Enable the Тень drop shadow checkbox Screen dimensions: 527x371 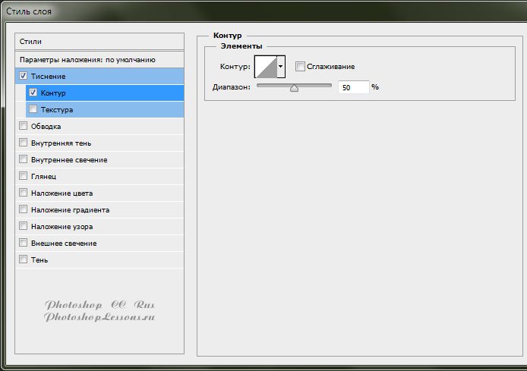(x=23, y=260)
